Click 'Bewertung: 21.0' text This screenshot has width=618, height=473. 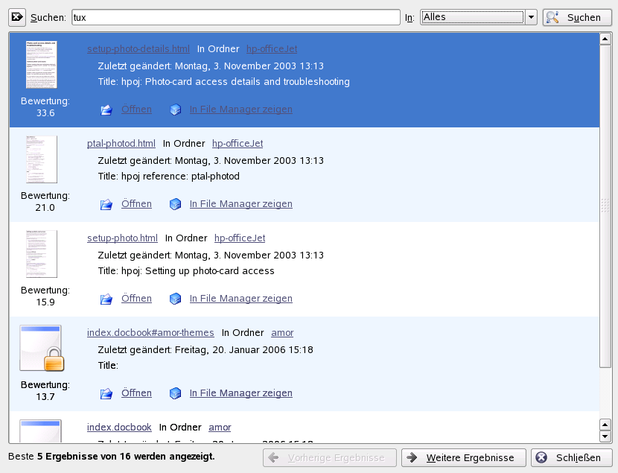pyautogui.click(x=45, y=201)
